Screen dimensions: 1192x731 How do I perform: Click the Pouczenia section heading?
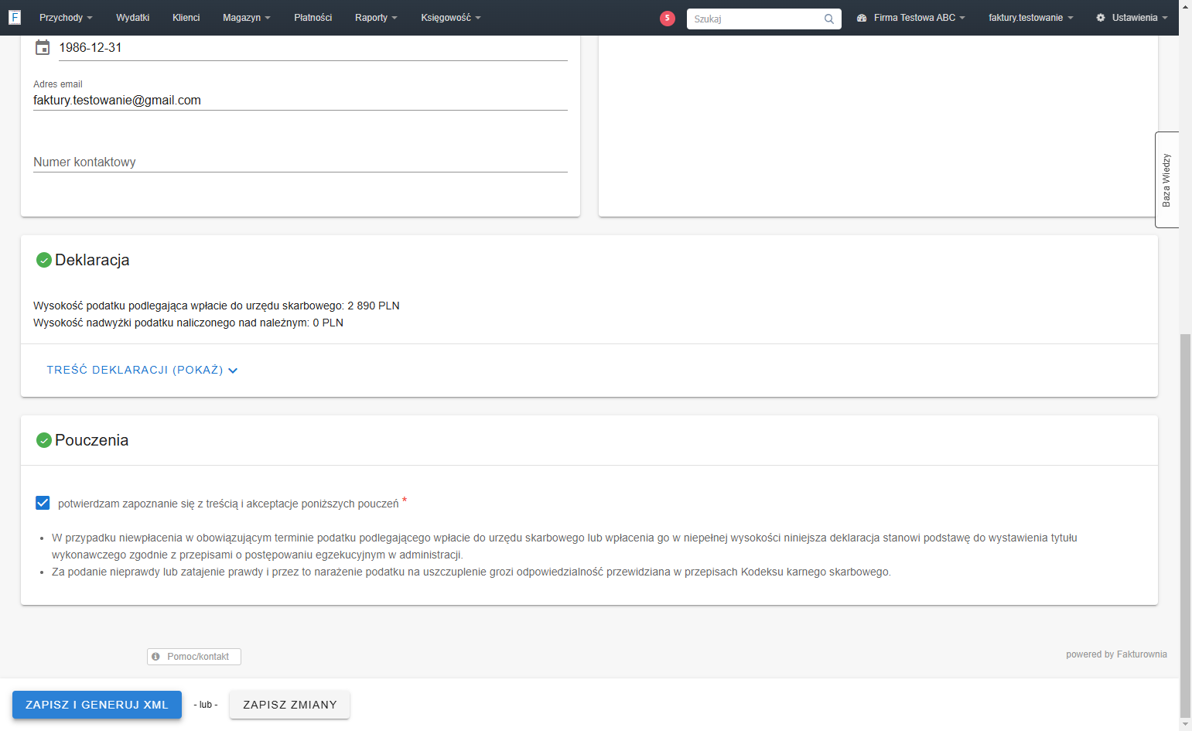click(91, 440)
